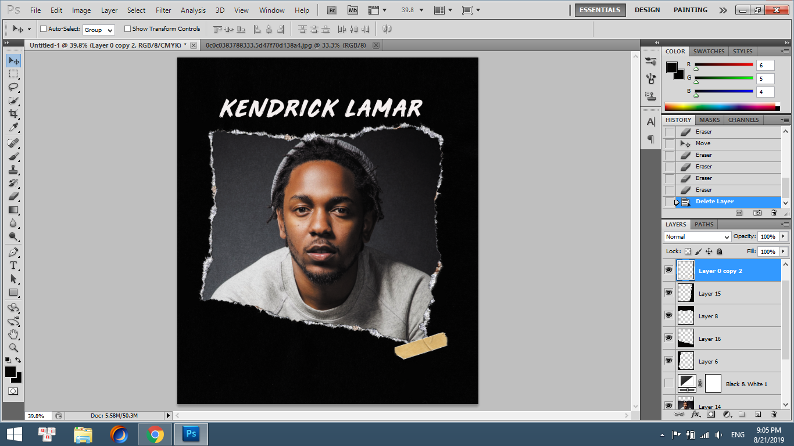
Task: Toggle Quick Mask mode
Action: (13, 391)
